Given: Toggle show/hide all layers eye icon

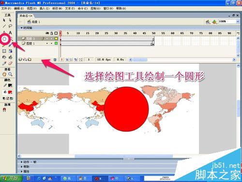Looking at the screenshot, I should click(47, 33).
